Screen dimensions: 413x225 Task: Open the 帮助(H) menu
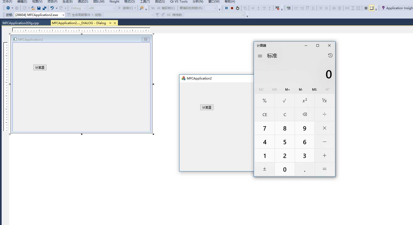point(230,2)
